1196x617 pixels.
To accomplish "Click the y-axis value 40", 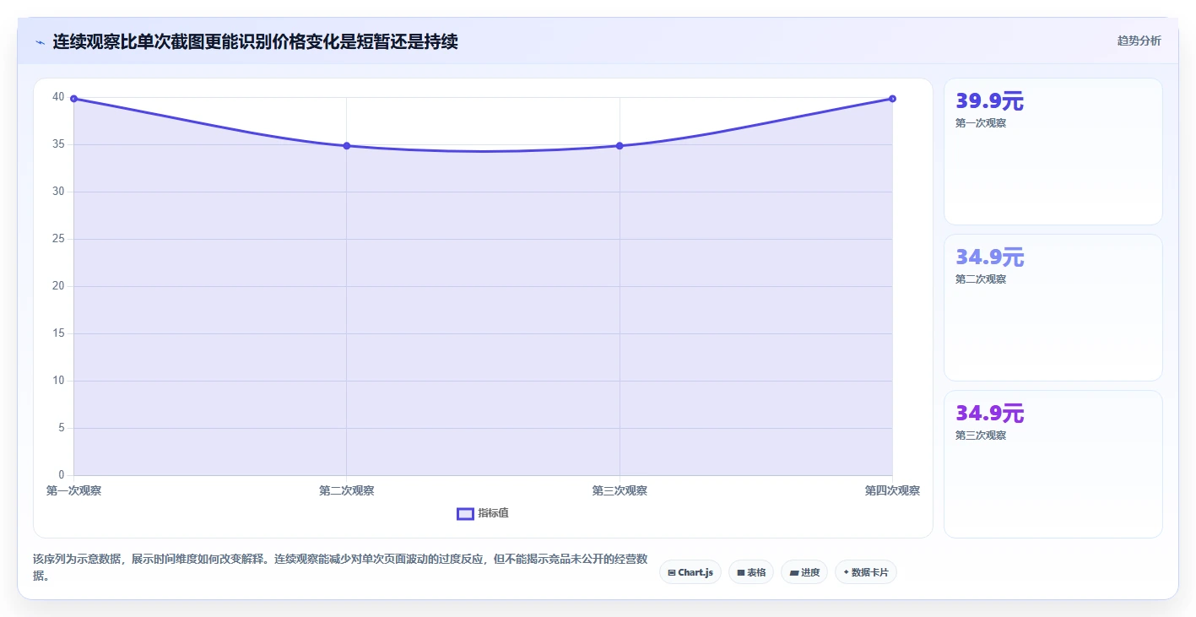I will pyautogui.click(x=58, y=97).
